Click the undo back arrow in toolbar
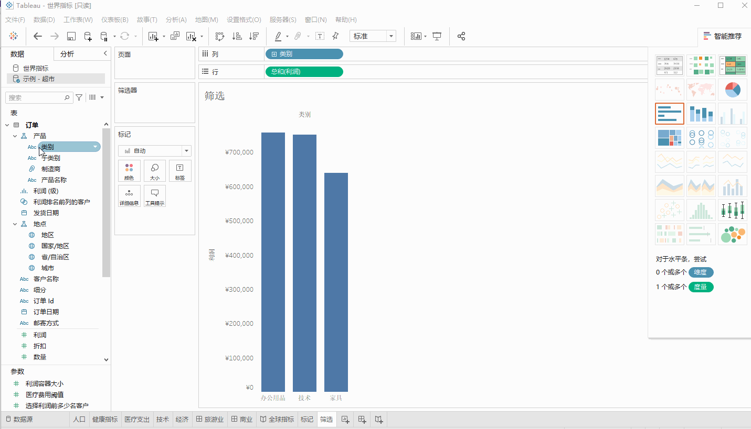 click(38, 36)
